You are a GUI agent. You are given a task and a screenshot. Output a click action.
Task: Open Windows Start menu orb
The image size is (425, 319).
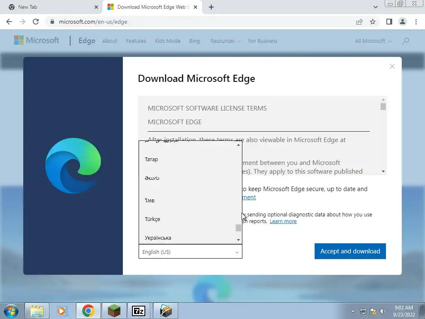coord(11,311)
